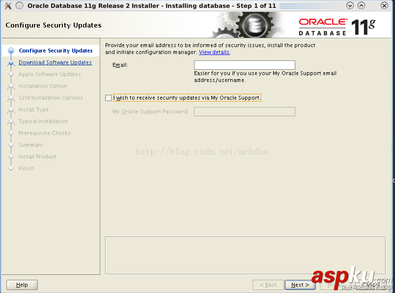Go to Download Software Updates step
This screenshot has height=293, width=395.
[55, 62]
